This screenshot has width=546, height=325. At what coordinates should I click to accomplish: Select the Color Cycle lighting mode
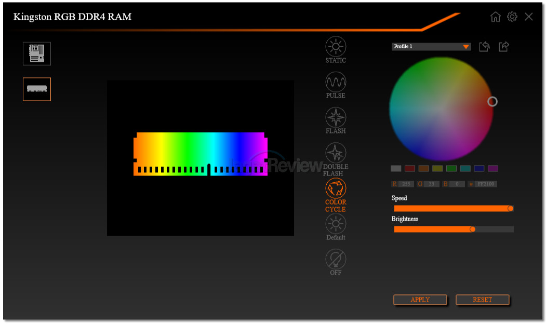(336, 195)
